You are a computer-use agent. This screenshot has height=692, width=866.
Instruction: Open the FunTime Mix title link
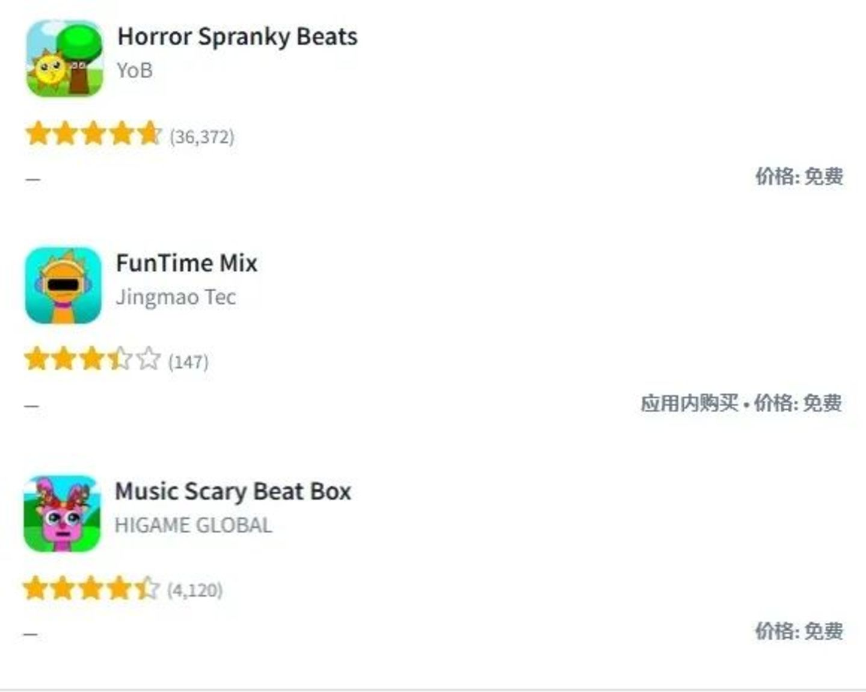[x=186, y=263]
